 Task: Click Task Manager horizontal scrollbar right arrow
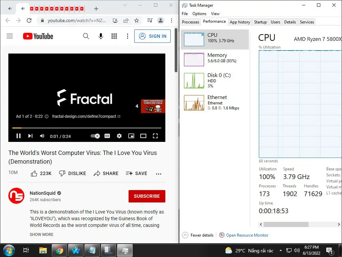pyautogui.click(x=339, y=225)
